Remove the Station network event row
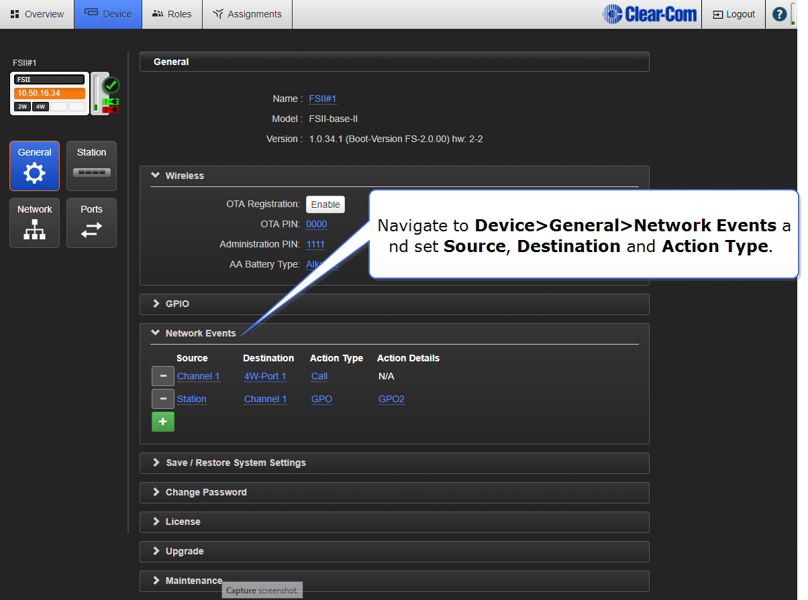The image size is (808, 600). [x=162, y=399]
